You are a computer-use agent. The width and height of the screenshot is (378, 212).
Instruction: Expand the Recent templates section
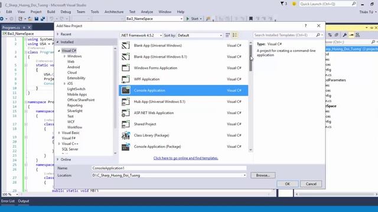58,34
